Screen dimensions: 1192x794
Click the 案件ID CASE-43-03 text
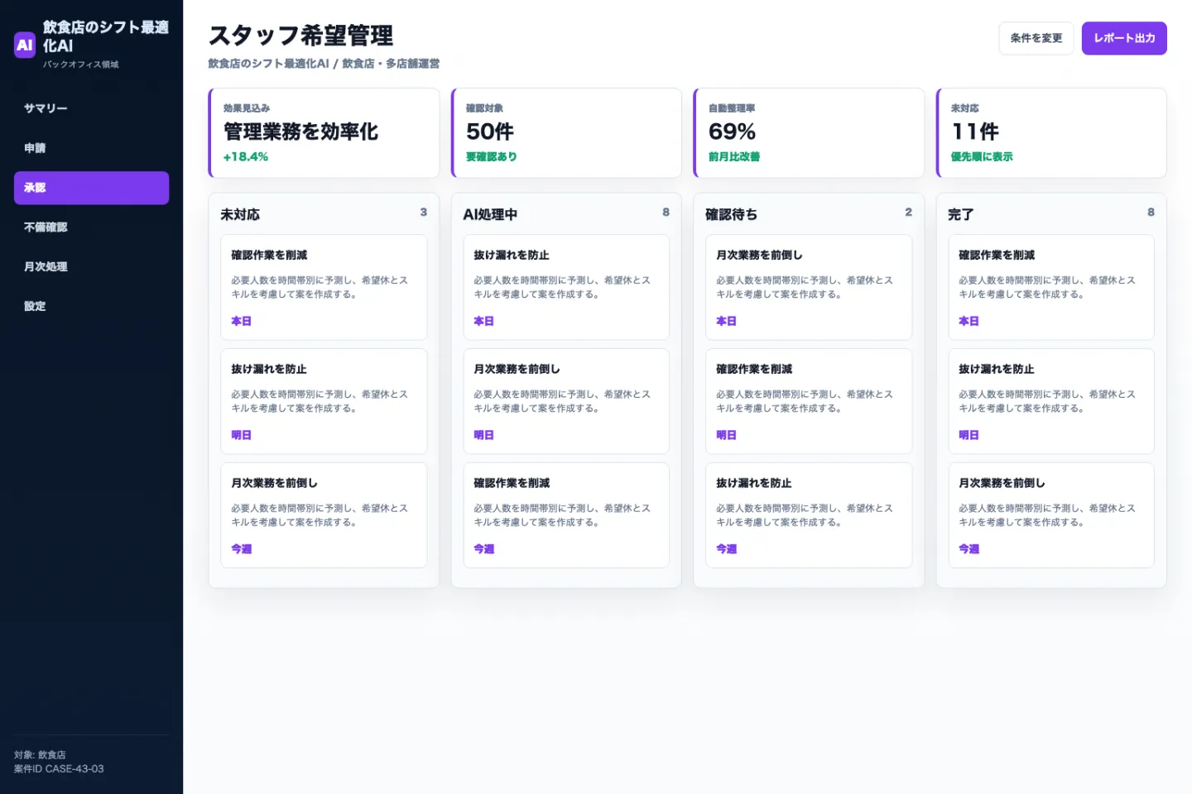click(x=59, y=768)
